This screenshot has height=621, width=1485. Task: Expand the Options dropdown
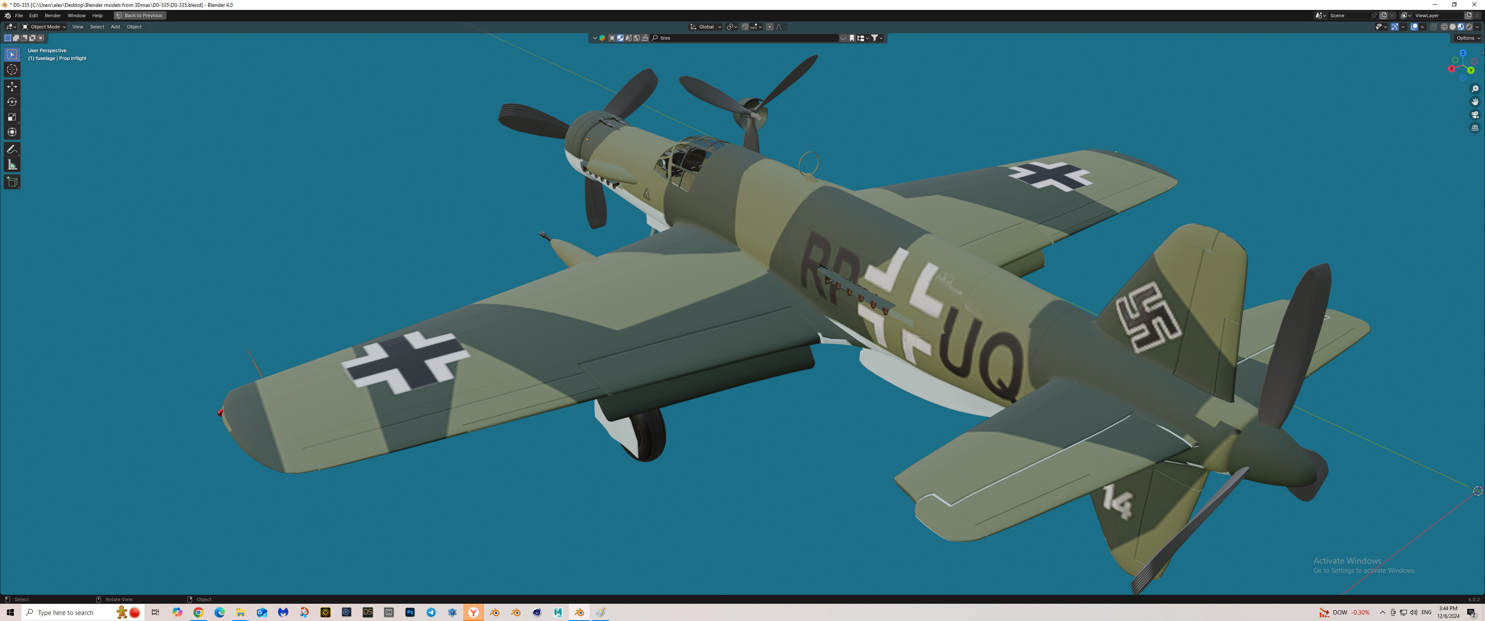click(1468, 38)
